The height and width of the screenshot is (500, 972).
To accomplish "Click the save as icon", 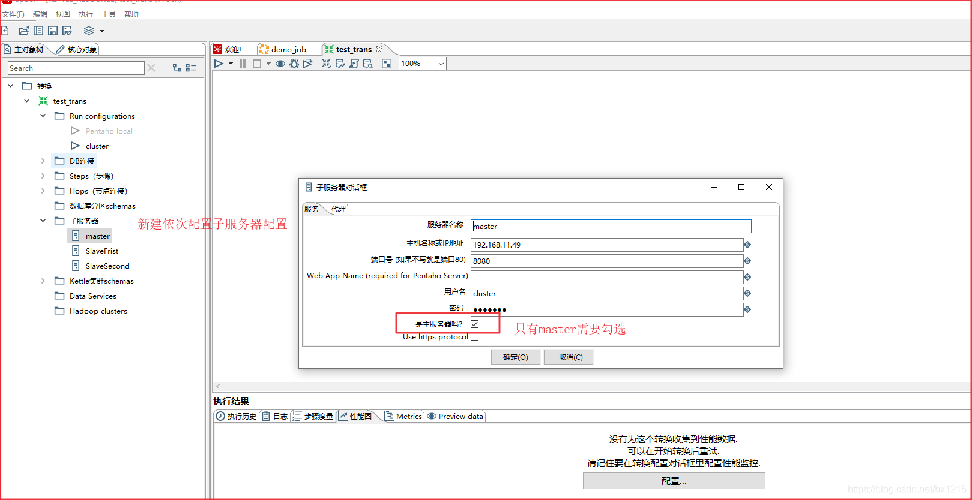I will click(67, 31).
